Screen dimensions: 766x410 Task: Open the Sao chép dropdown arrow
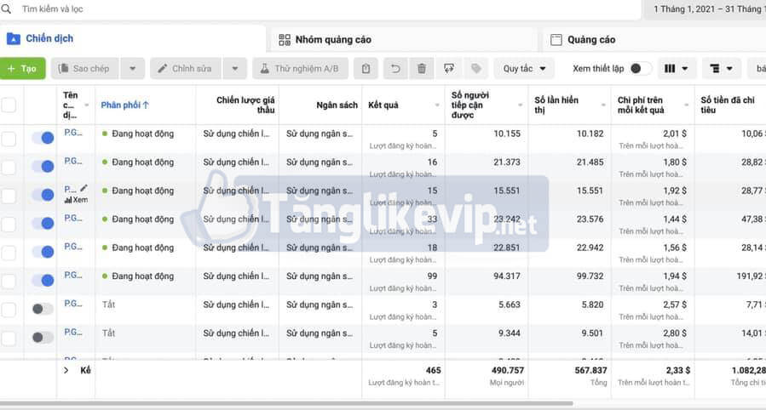click(132, 69)
